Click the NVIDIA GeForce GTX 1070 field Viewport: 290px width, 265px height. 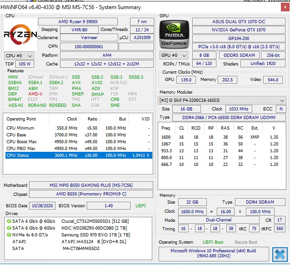pyautogui.click(x=239, y=30)
